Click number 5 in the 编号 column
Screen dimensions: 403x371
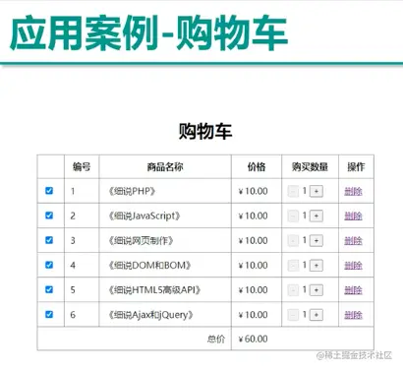(x=73, y=290)
